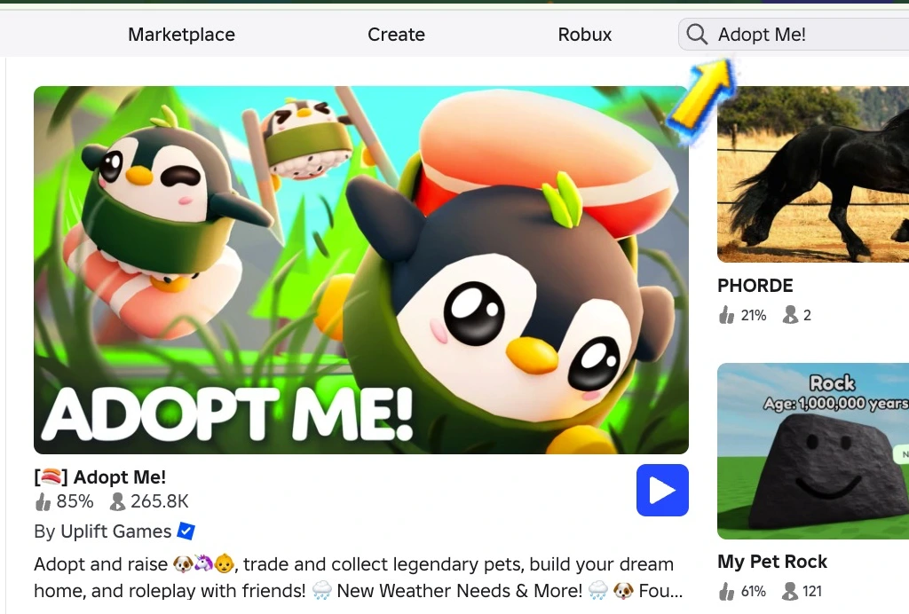The image size is (909, 614).
Task: Open the My Pet Rock game title
Action: click(772, 562)
